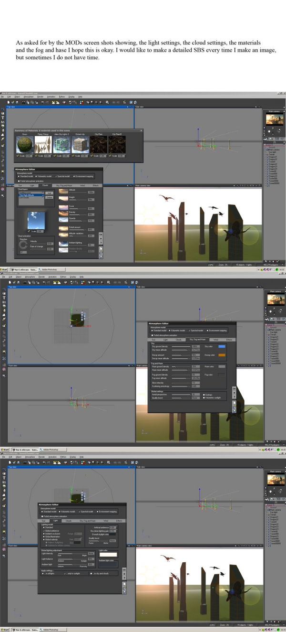Toggle Forbid atmosphere animation in Clouds-tab editor
Viewport: 286px width, 632px height.
[x=31, y=181]
